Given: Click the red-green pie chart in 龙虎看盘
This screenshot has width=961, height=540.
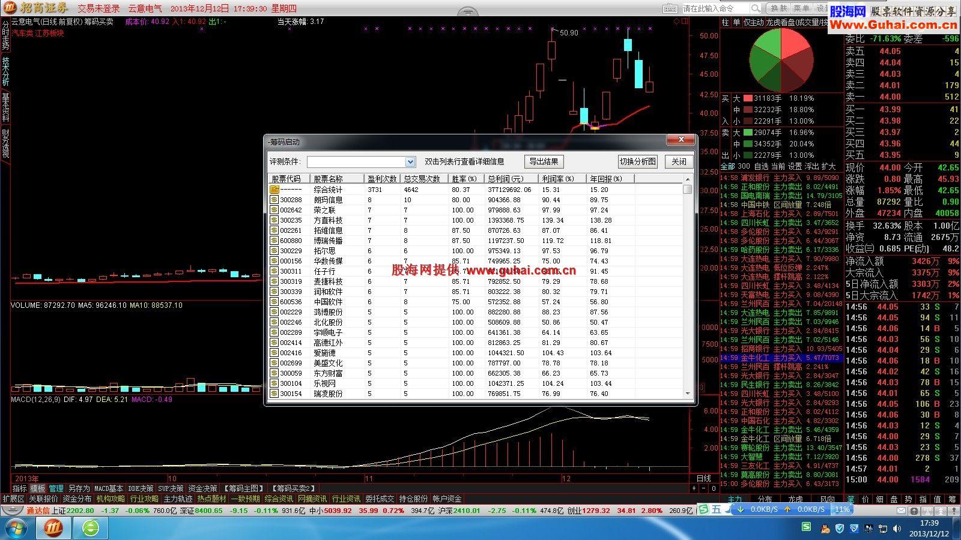Looking at the screenshot, I should 781,60.
